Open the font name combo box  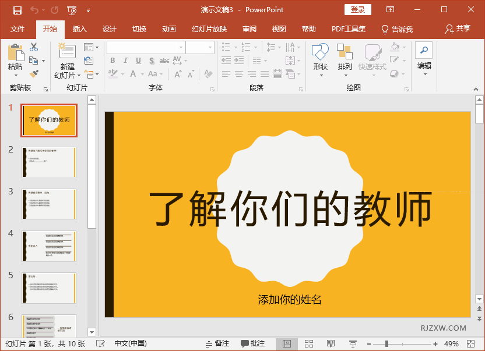pyautogui.click(x=145, y=47)
